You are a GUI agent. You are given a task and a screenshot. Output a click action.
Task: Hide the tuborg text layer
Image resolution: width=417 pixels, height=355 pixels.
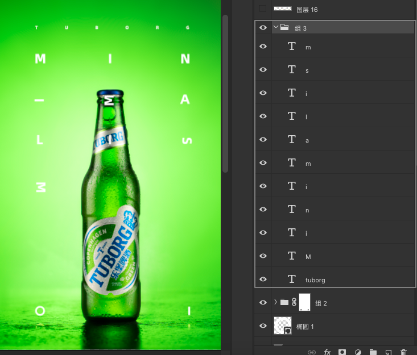point(263,279)
